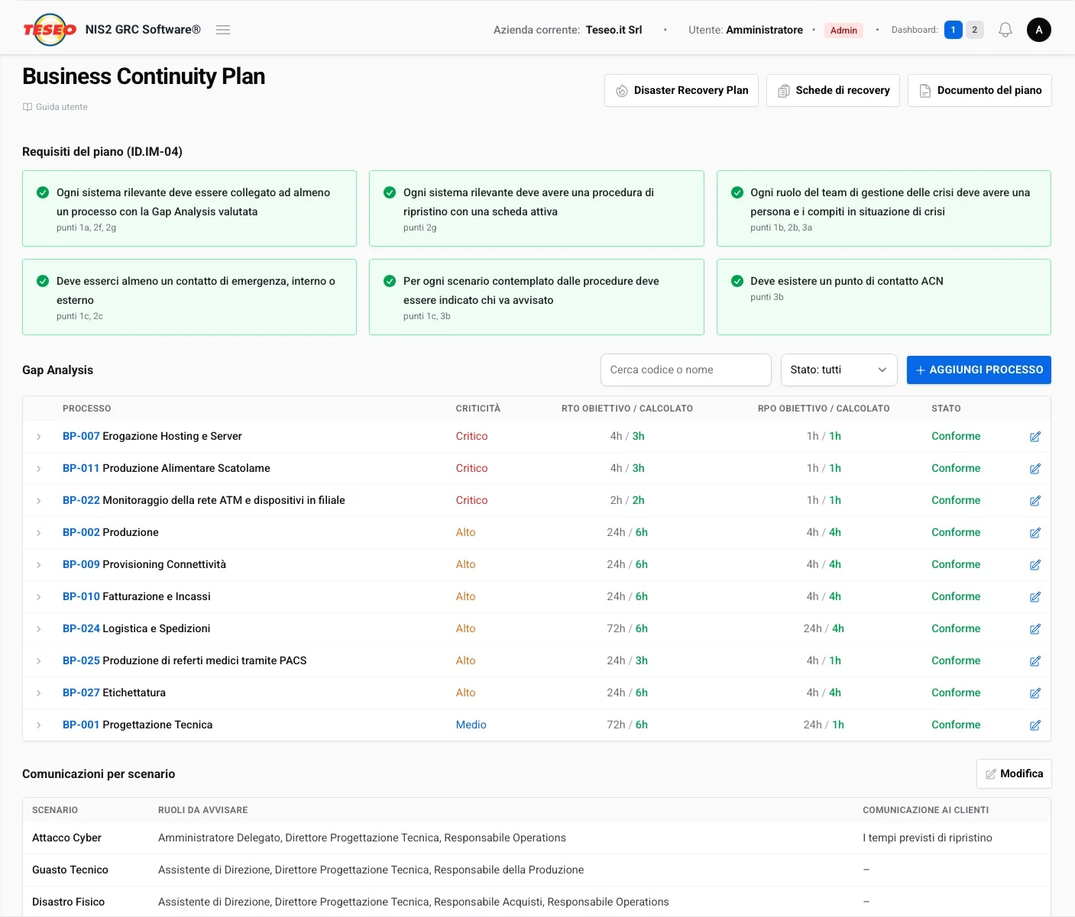Expand the BP-007 row chevron
Screen dimensions: 1075x917
point(38,437)
